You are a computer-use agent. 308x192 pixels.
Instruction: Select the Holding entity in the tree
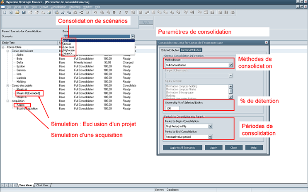21,82
